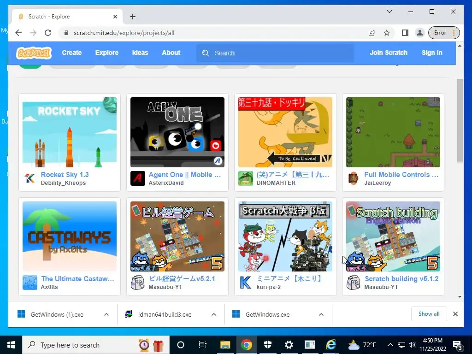Click avatar beside Scratch building v5.1.2
Image resolution: width=472 pixels, height=354 pixels.
pos(354,283)
